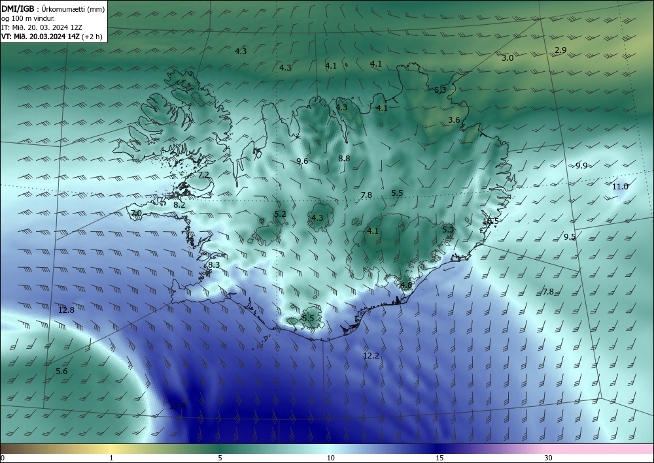The height and width of the screenshot is (463, 654).
Task: Click the pink end of the color scale bar
Action: [600, 449]
